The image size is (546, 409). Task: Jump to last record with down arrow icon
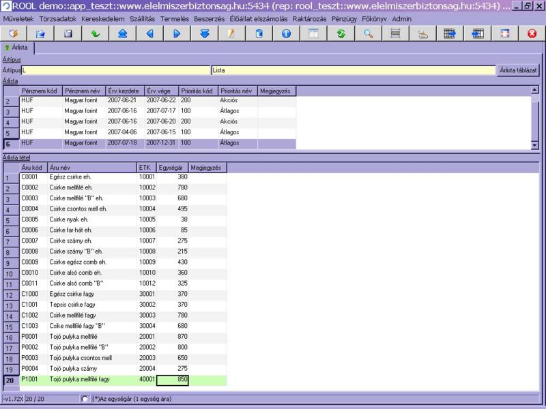point(204,33)
